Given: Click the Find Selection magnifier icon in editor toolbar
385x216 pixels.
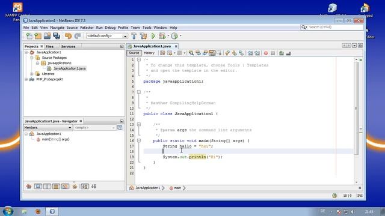Looking at the screenshot, I should point(191,53).
